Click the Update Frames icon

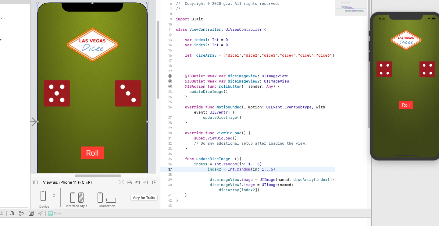click(x=122, y=182)
